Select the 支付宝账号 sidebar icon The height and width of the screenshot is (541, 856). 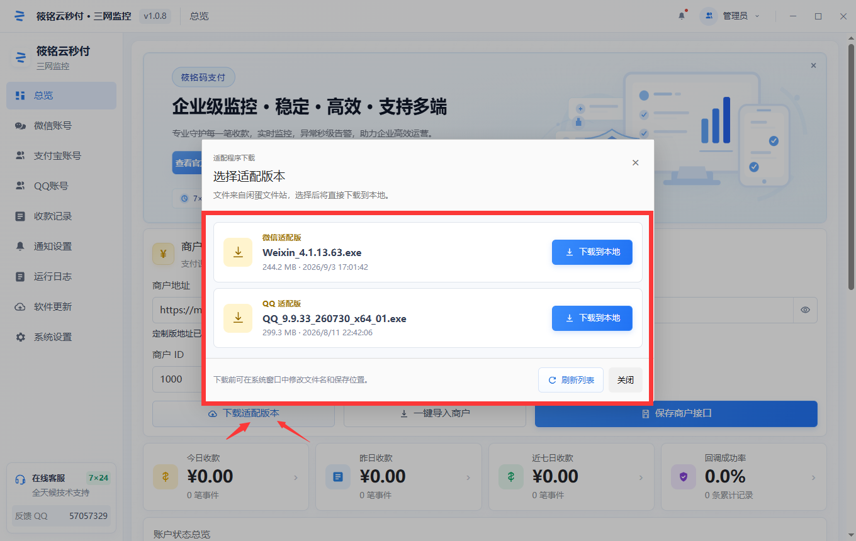click(x=20, y=156)
